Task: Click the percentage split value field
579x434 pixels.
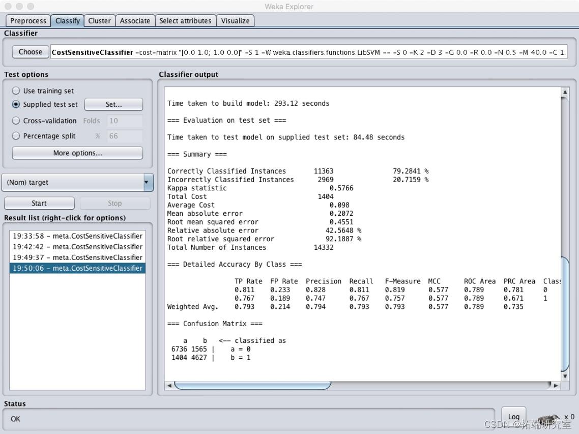Action: pos(125,136)
